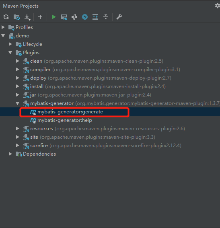Viewport: 220px width, 228px height.
Task: Toggle Offline Mode toolbar icon
Action: 74,17
